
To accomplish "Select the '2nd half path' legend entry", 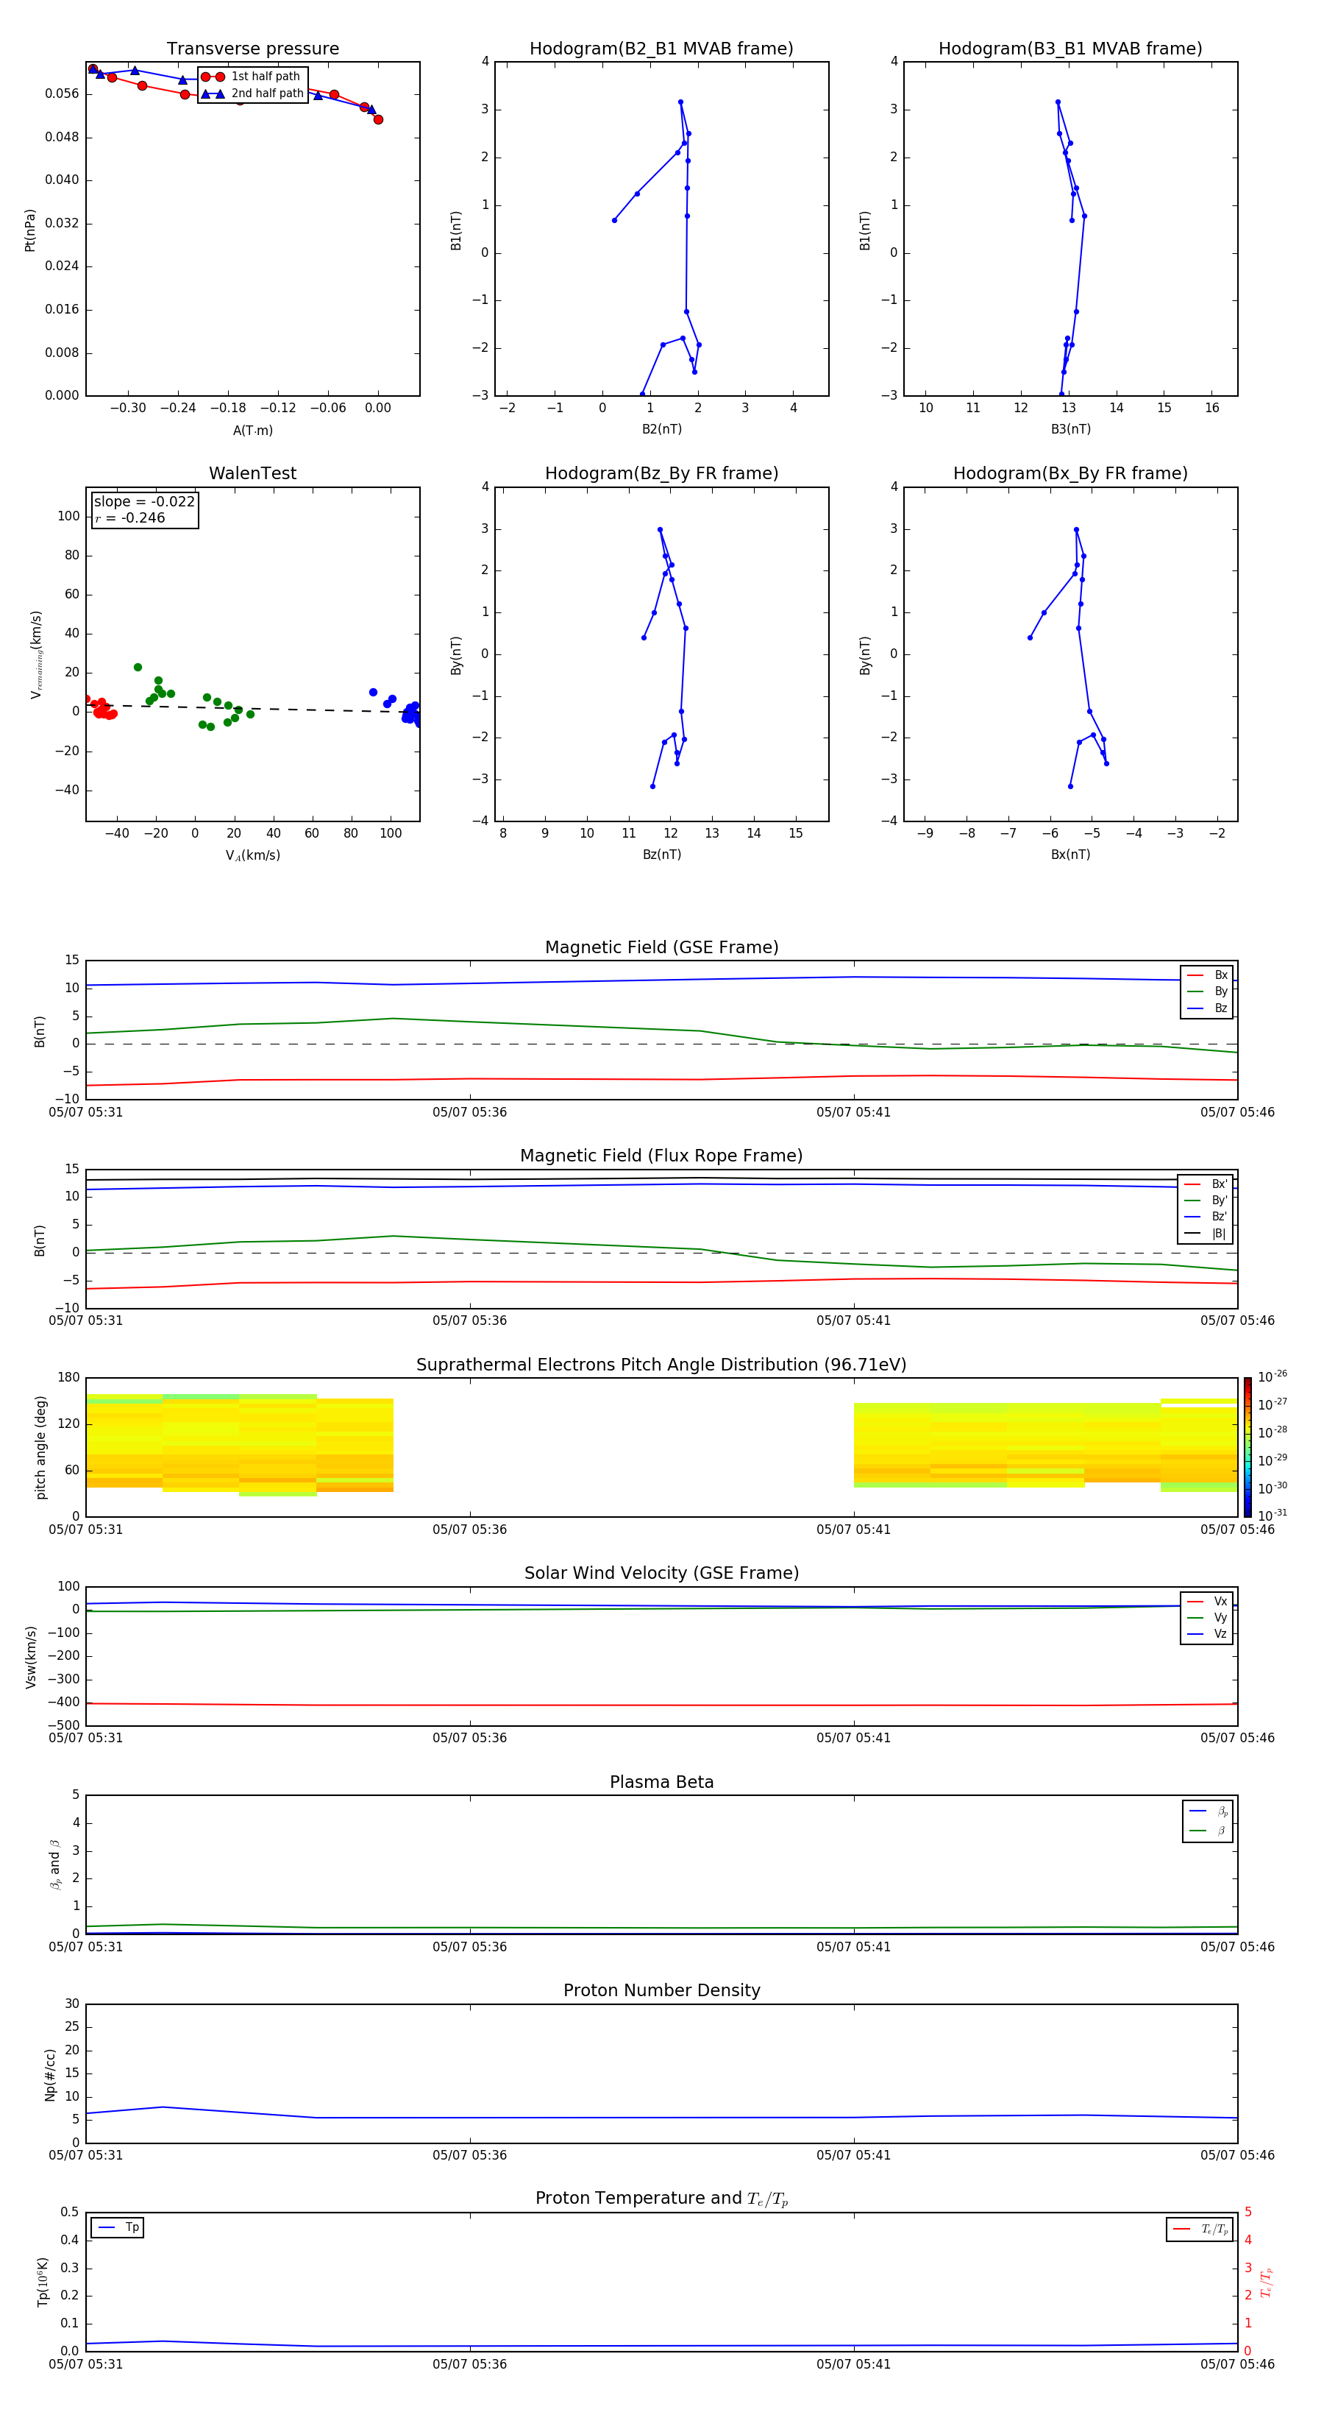I will click(x=252, y=93).
